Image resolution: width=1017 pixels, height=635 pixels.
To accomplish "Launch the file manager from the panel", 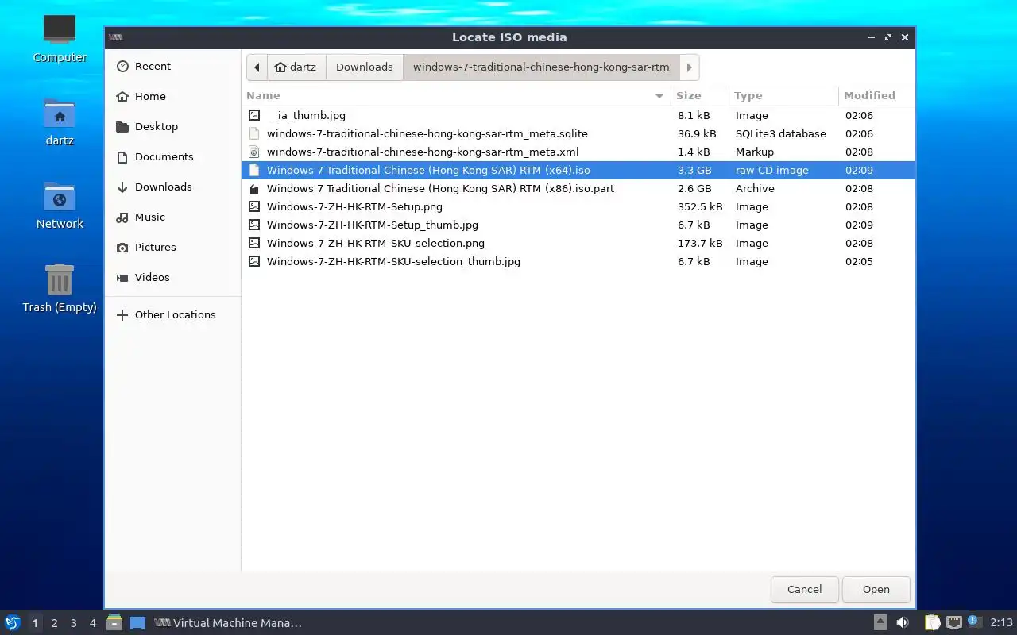I will [x=114, y=623].
